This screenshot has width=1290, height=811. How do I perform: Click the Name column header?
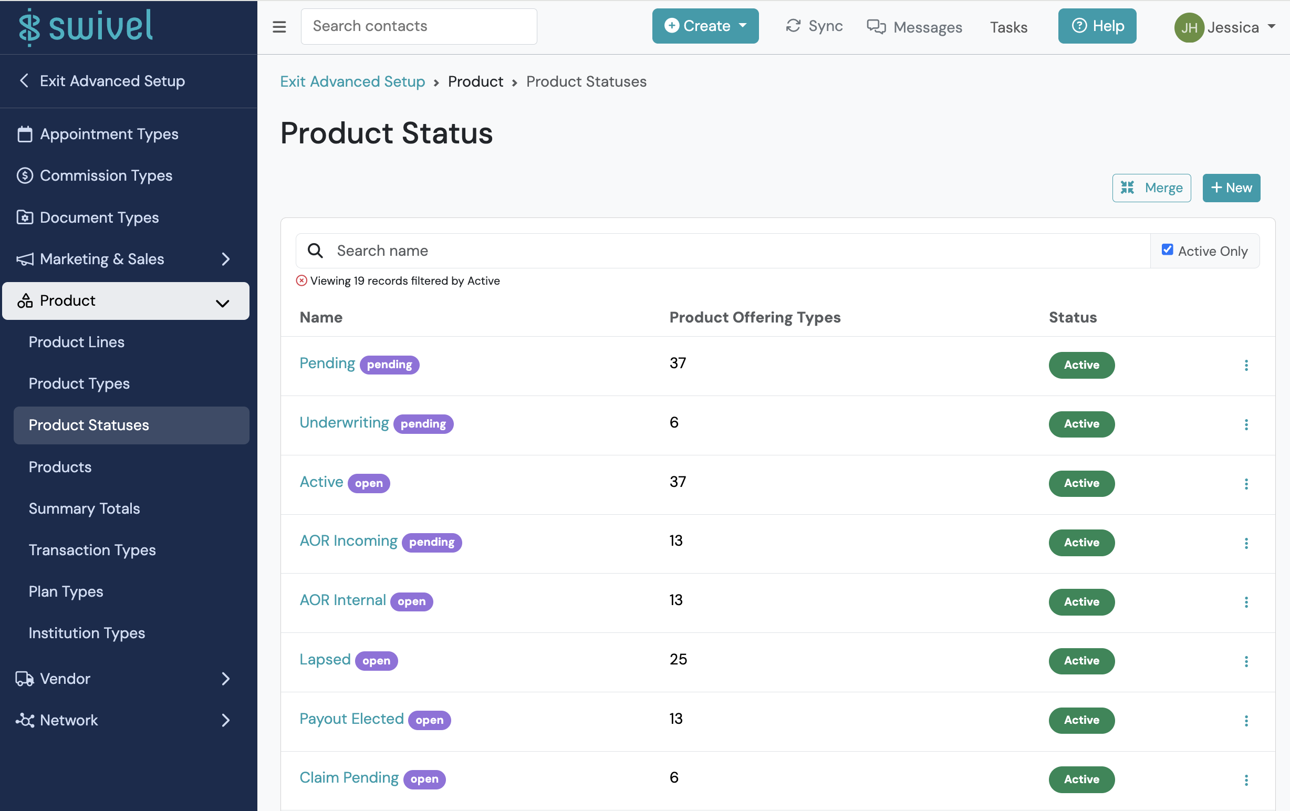[321, 317]
